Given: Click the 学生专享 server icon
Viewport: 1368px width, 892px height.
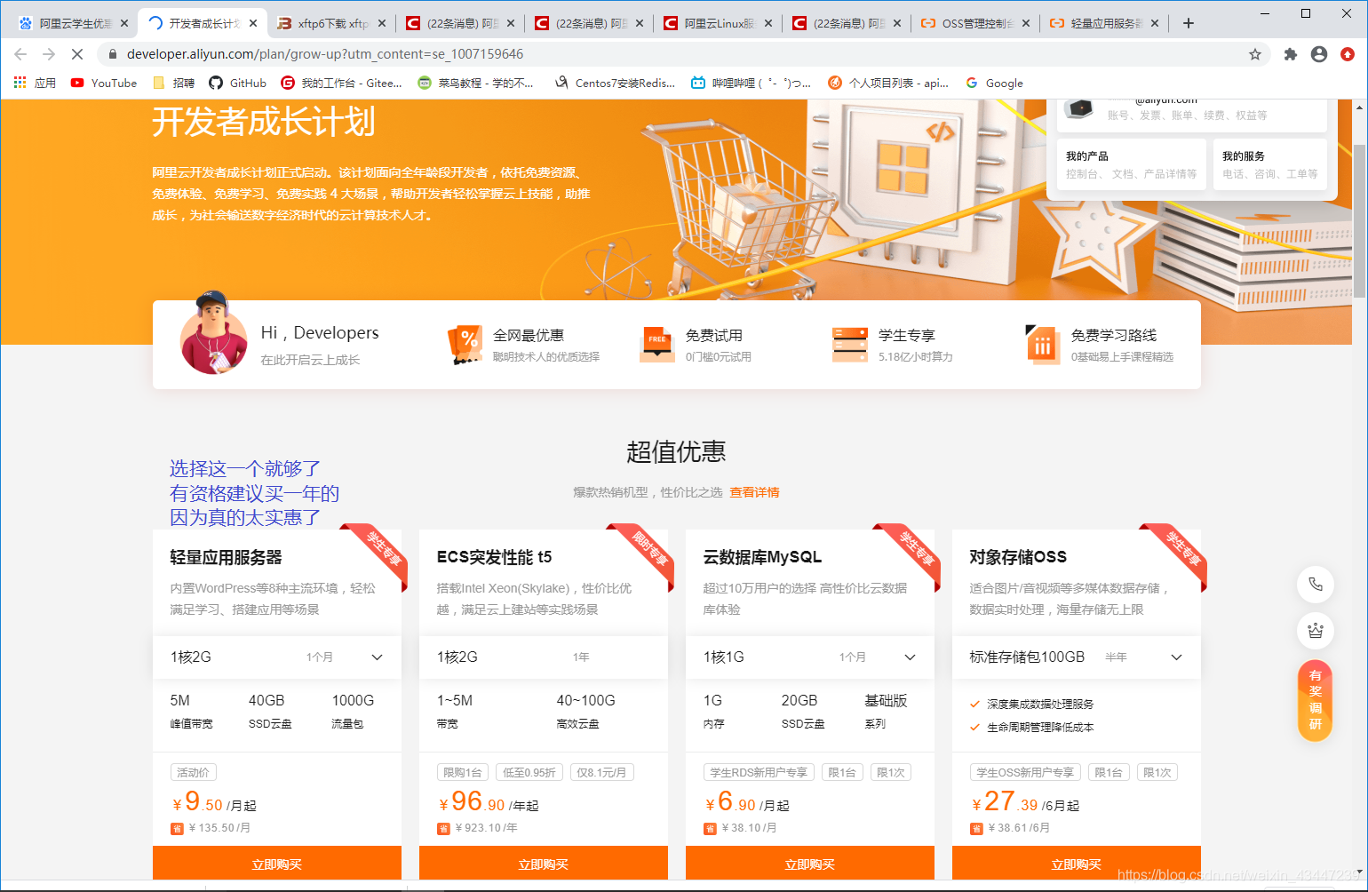Looking at the screenshot, I should click(x=850, y=345).
